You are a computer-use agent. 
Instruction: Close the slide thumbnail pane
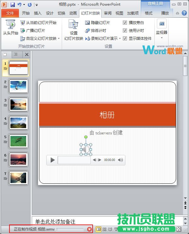[27, 54]
